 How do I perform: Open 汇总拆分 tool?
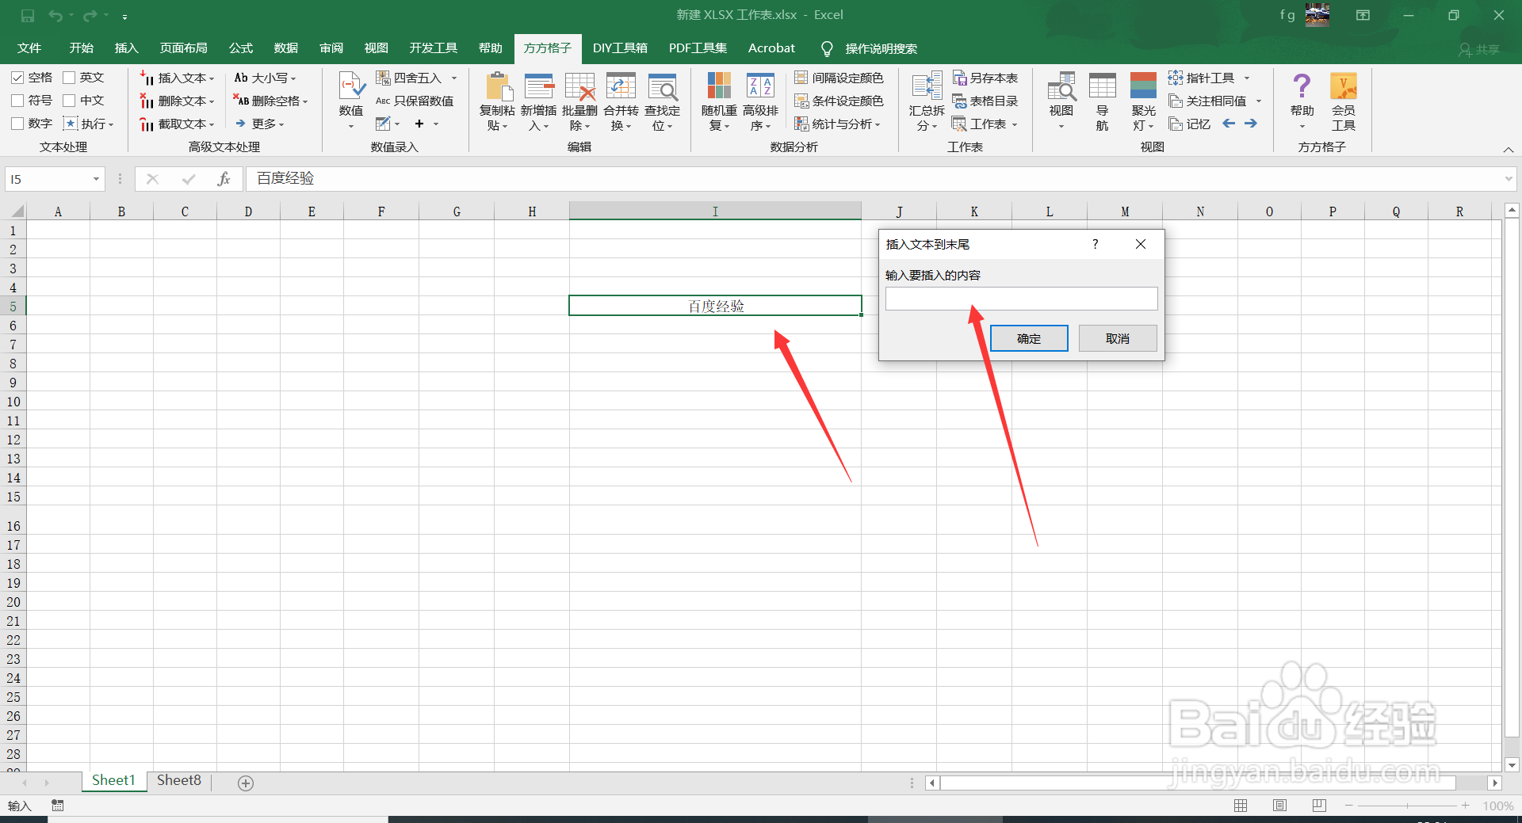927,102
